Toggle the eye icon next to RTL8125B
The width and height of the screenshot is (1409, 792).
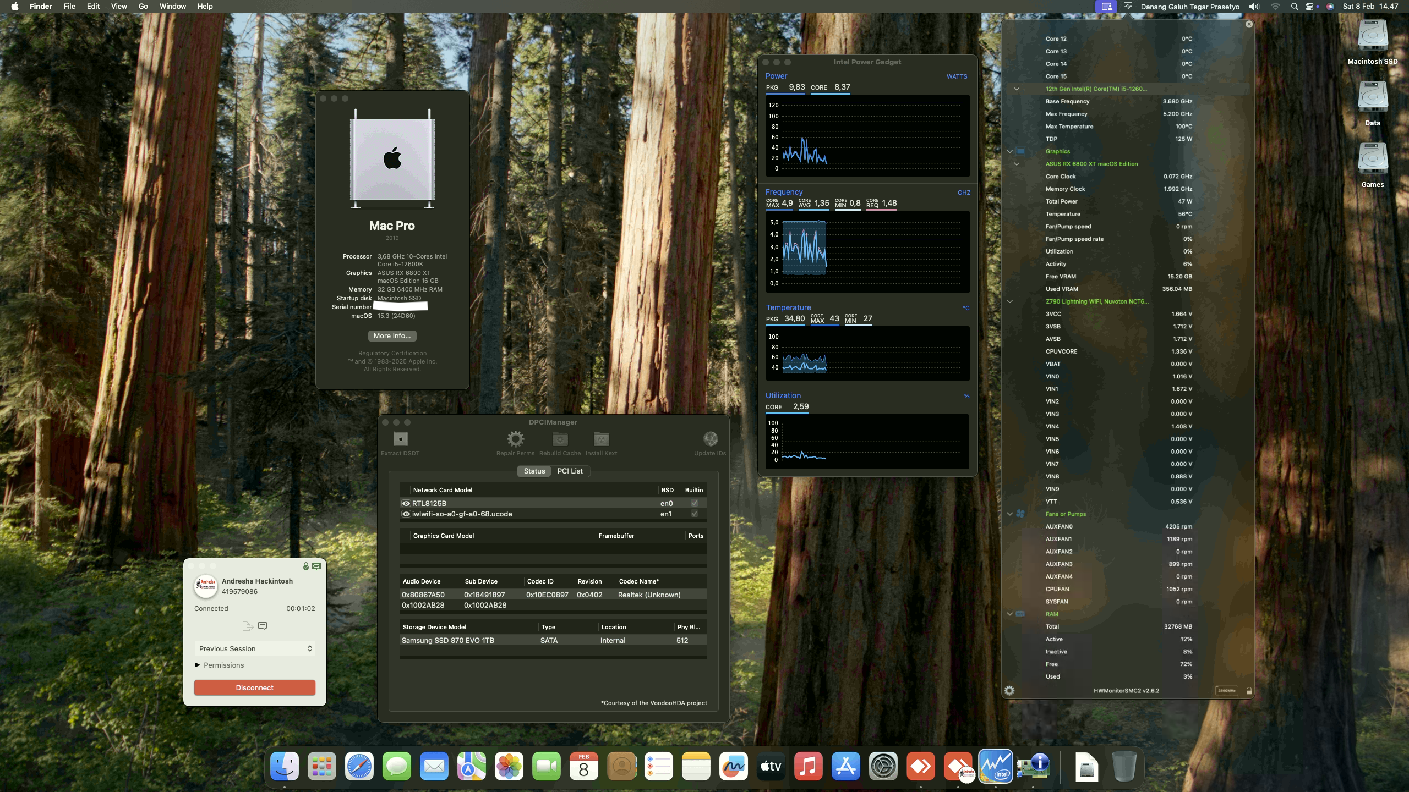coord(406,503)
